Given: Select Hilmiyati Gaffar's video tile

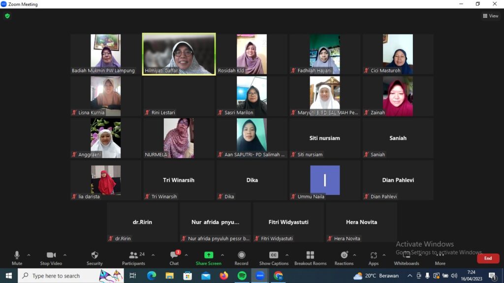Looking at the screenshot, I should click(x=179, y=54).
